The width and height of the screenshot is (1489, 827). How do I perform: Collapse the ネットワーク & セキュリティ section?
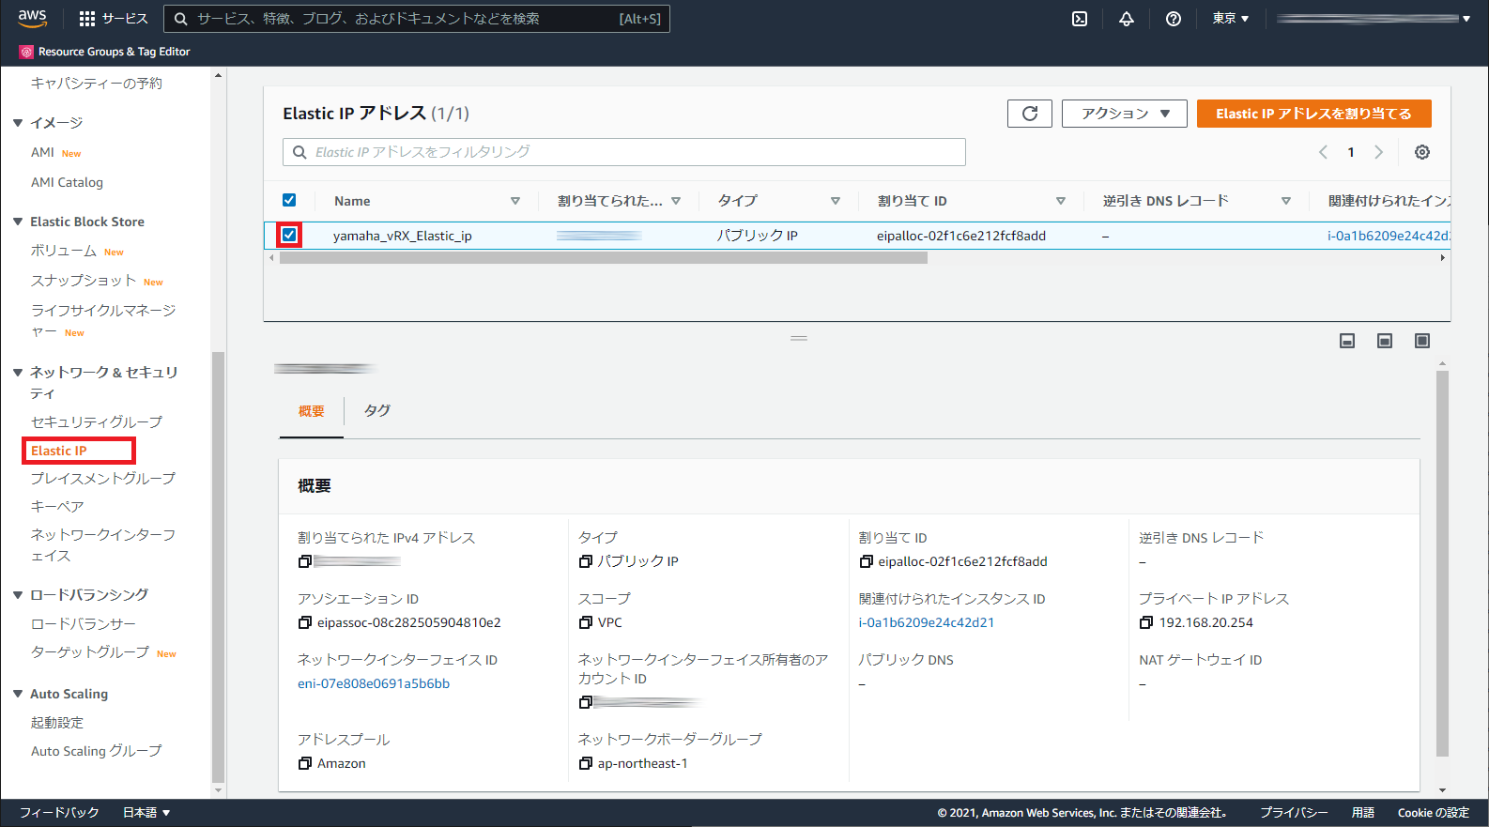point(18,373)
